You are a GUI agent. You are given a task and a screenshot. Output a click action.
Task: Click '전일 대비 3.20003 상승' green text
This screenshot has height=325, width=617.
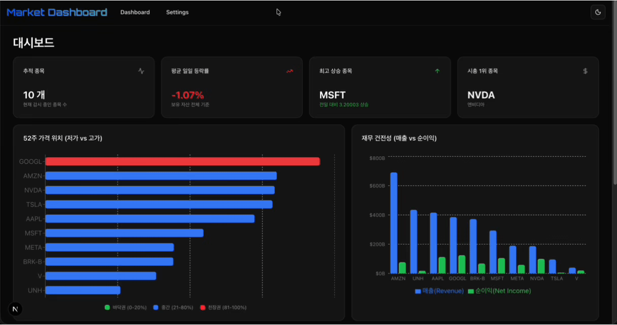pos(344,105)
